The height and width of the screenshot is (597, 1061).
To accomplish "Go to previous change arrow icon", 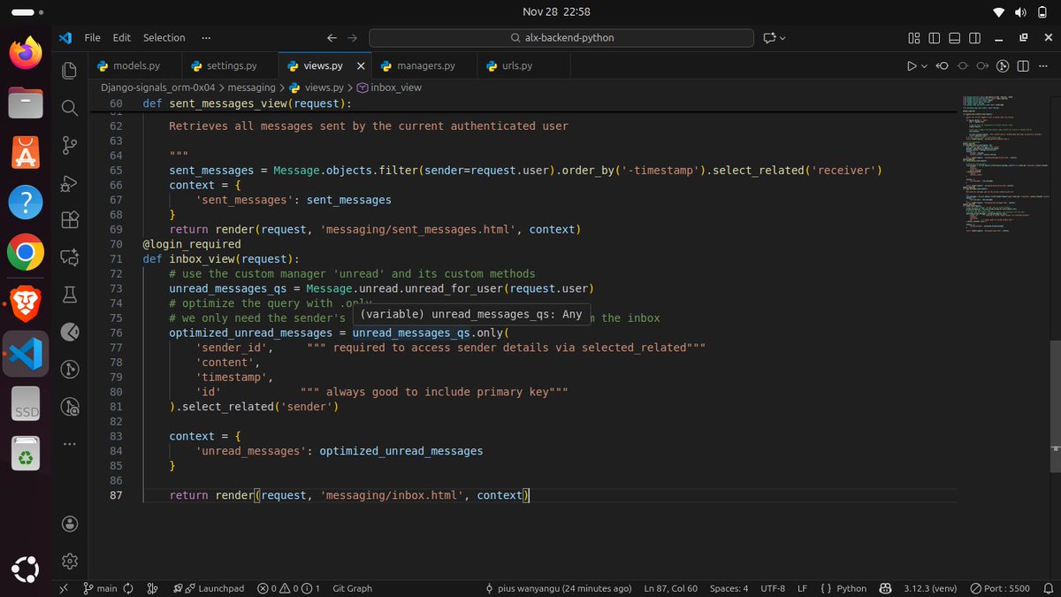I will [943, 66].
